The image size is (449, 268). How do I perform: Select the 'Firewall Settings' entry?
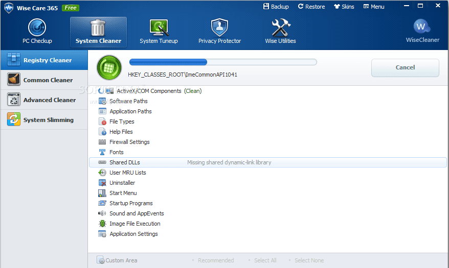pyautogui.click(x=129, y=142)
